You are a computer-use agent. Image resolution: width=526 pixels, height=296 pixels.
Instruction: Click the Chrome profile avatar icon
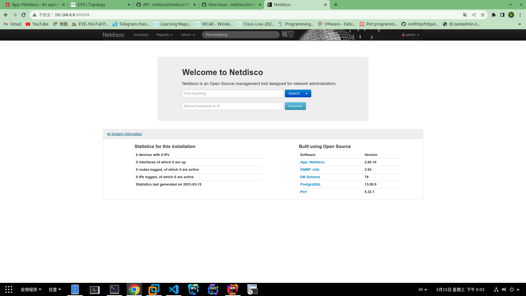(x=511, y=15)
